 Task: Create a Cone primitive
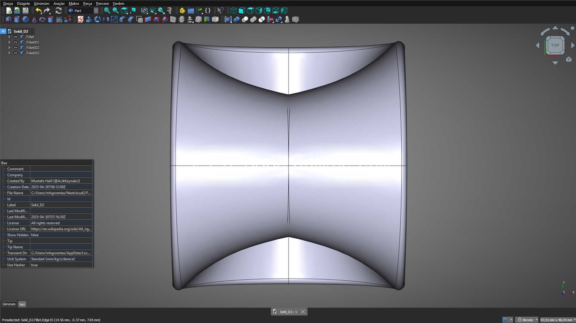point(34,20)
